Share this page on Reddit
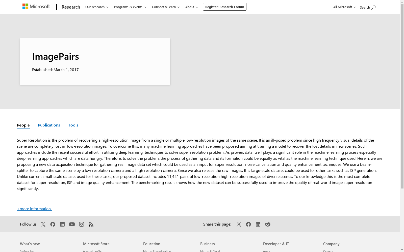The height and width of the screenshot is (252, 404). coord(268,224)
